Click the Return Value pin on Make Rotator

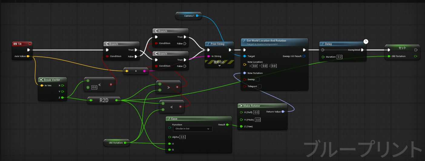(283, 112)
